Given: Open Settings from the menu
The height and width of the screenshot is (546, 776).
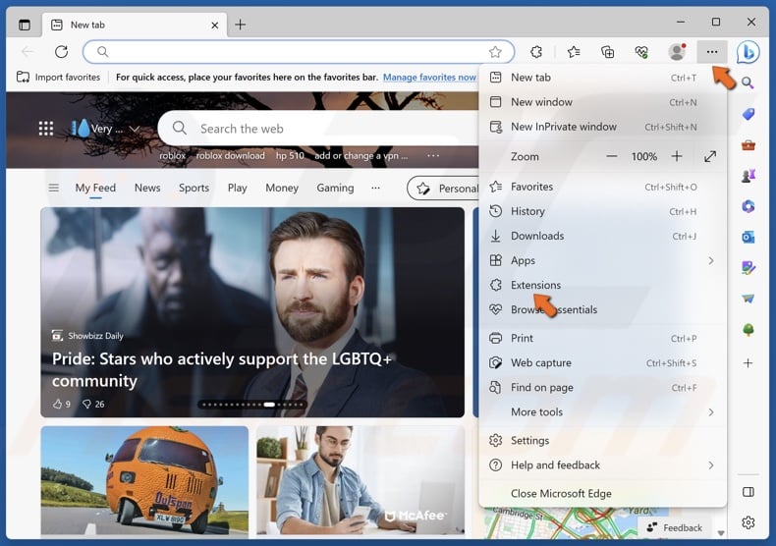Looking at the screenshot, I should (x=603, y=441).
